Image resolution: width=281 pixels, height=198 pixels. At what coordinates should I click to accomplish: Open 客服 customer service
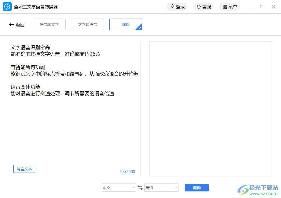(x=203, y=7)
